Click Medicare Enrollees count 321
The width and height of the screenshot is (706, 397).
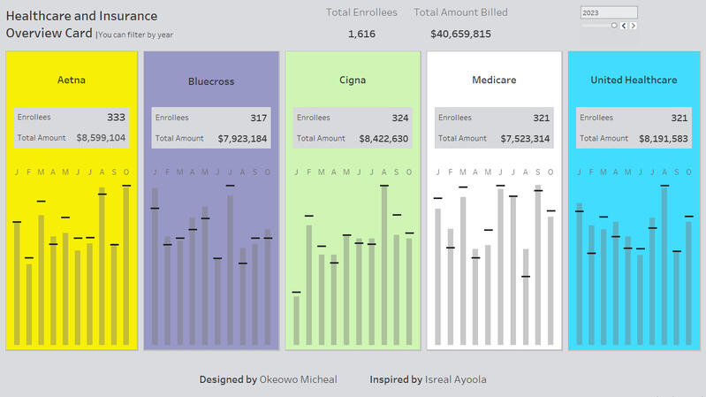pyautogui.click(x=541, y=118)
